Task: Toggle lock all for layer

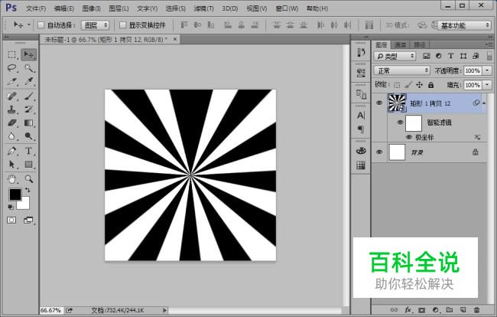Action: [x=430, y=85]
